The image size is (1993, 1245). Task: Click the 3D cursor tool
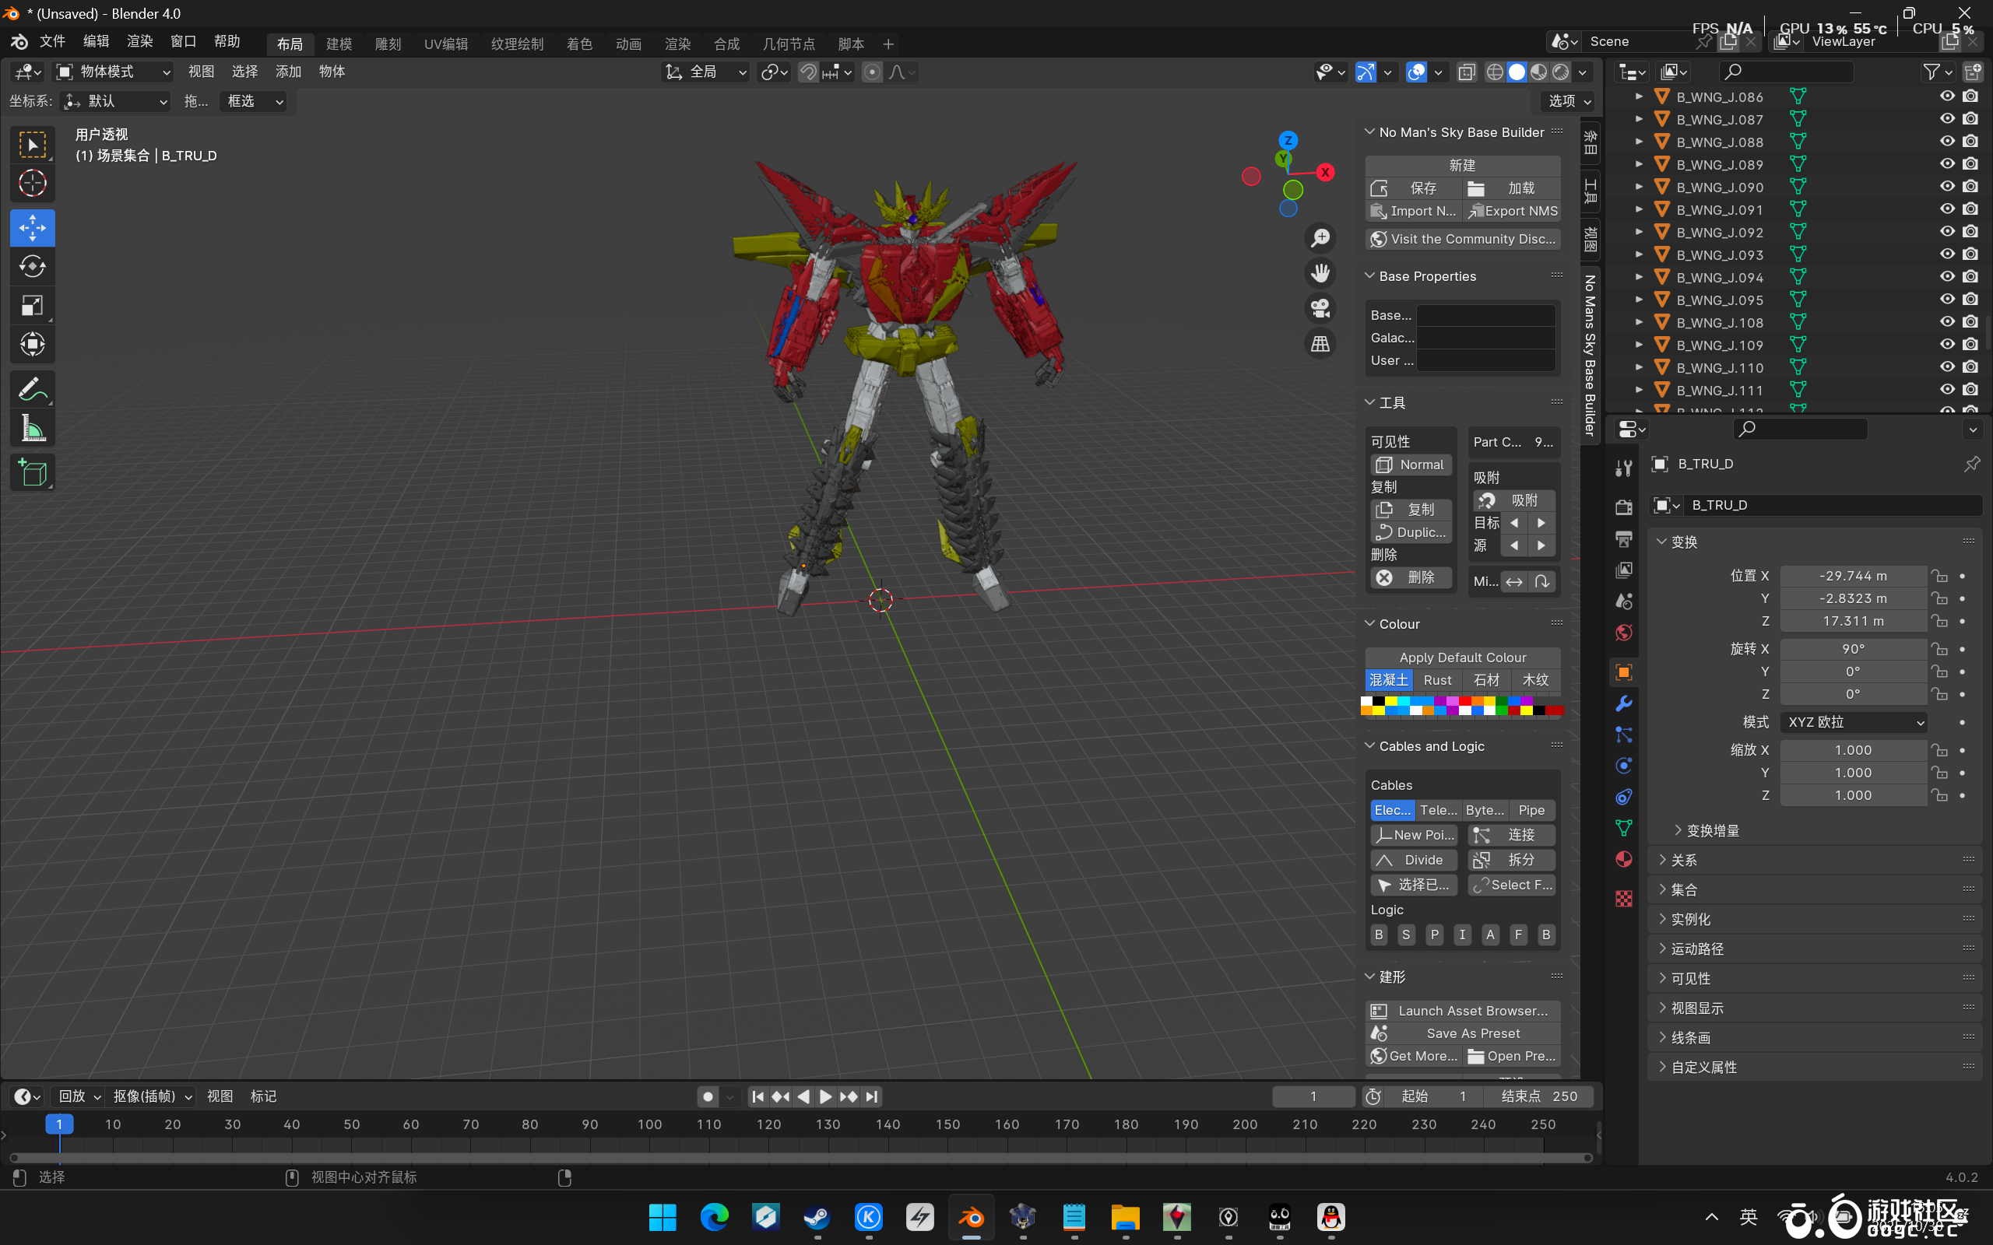click(32, 183)
